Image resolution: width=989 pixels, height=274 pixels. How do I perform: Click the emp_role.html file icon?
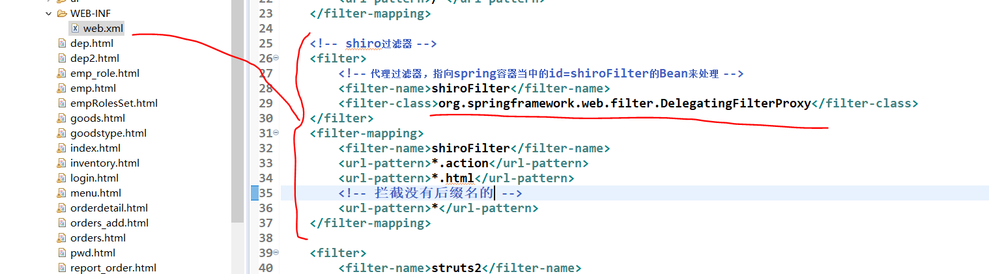coord(62,74)
